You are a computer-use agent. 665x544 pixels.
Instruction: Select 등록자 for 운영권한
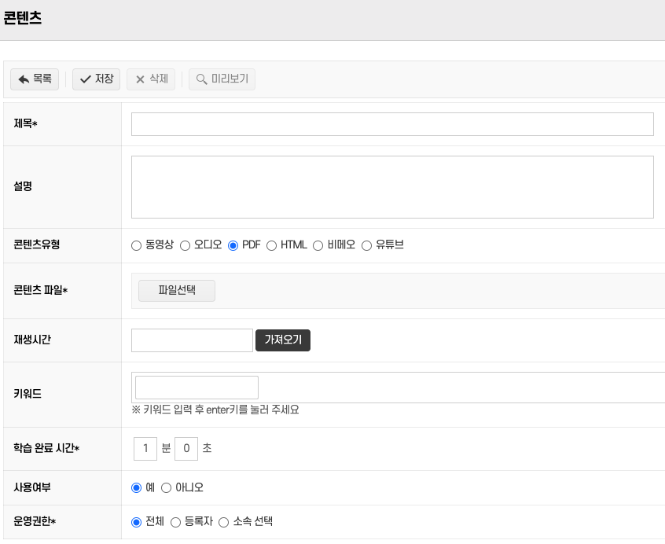click(176, 522)
